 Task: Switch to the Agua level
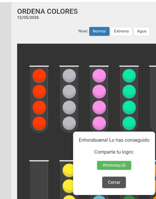(142, 31)
